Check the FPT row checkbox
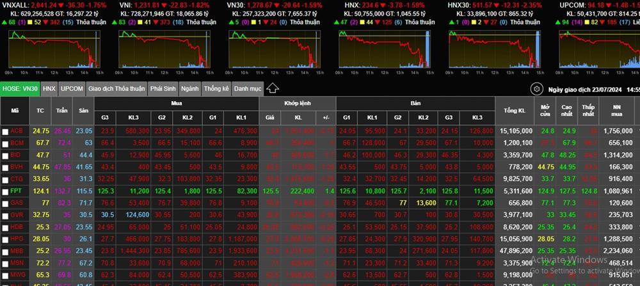This screenshot has width=640, height=286. coord(6,191)
